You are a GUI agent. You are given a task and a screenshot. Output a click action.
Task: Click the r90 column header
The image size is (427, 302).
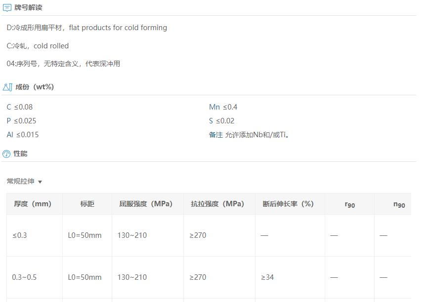350,205
